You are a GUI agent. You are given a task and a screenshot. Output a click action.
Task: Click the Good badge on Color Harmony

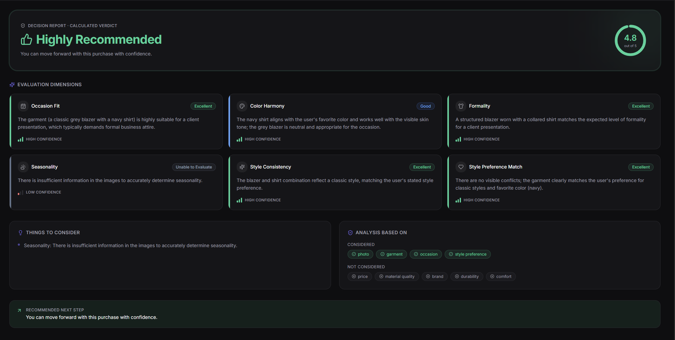click(x=425, y=106)
